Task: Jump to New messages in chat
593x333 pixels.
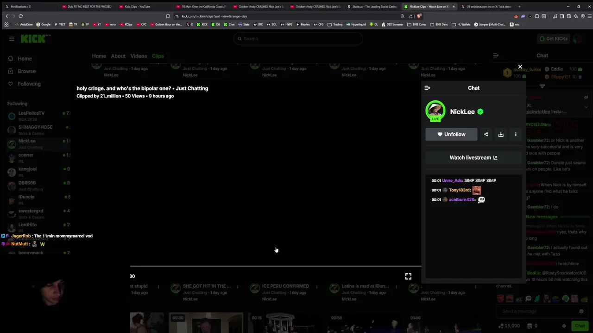Action: pos(542,217)
